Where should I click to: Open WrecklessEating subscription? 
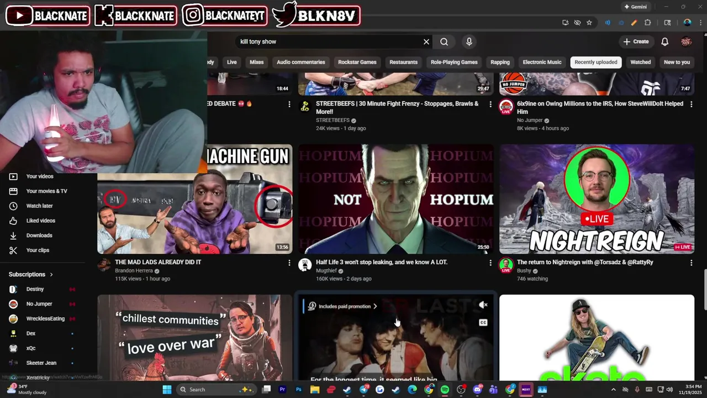click(45, 318)
